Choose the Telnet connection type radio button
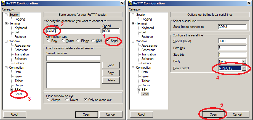This screenshot has height=120, width=253. point(63,41)
